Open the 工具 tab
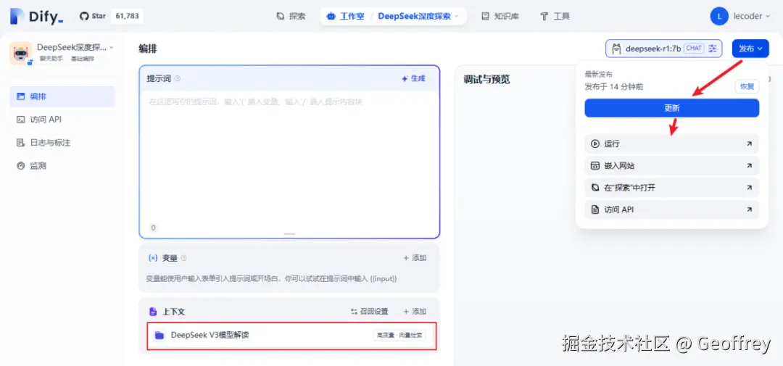 pos(555,16)
